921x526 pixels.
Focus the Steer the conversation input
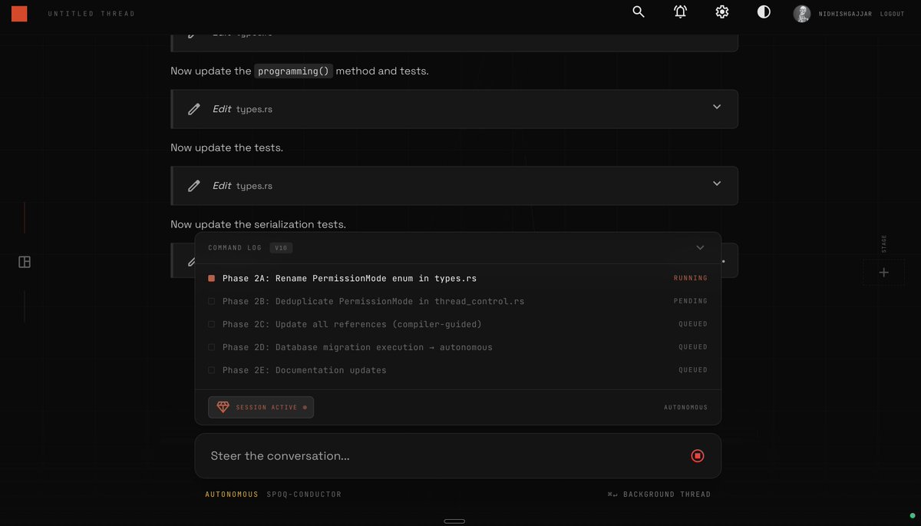point(457,456)
